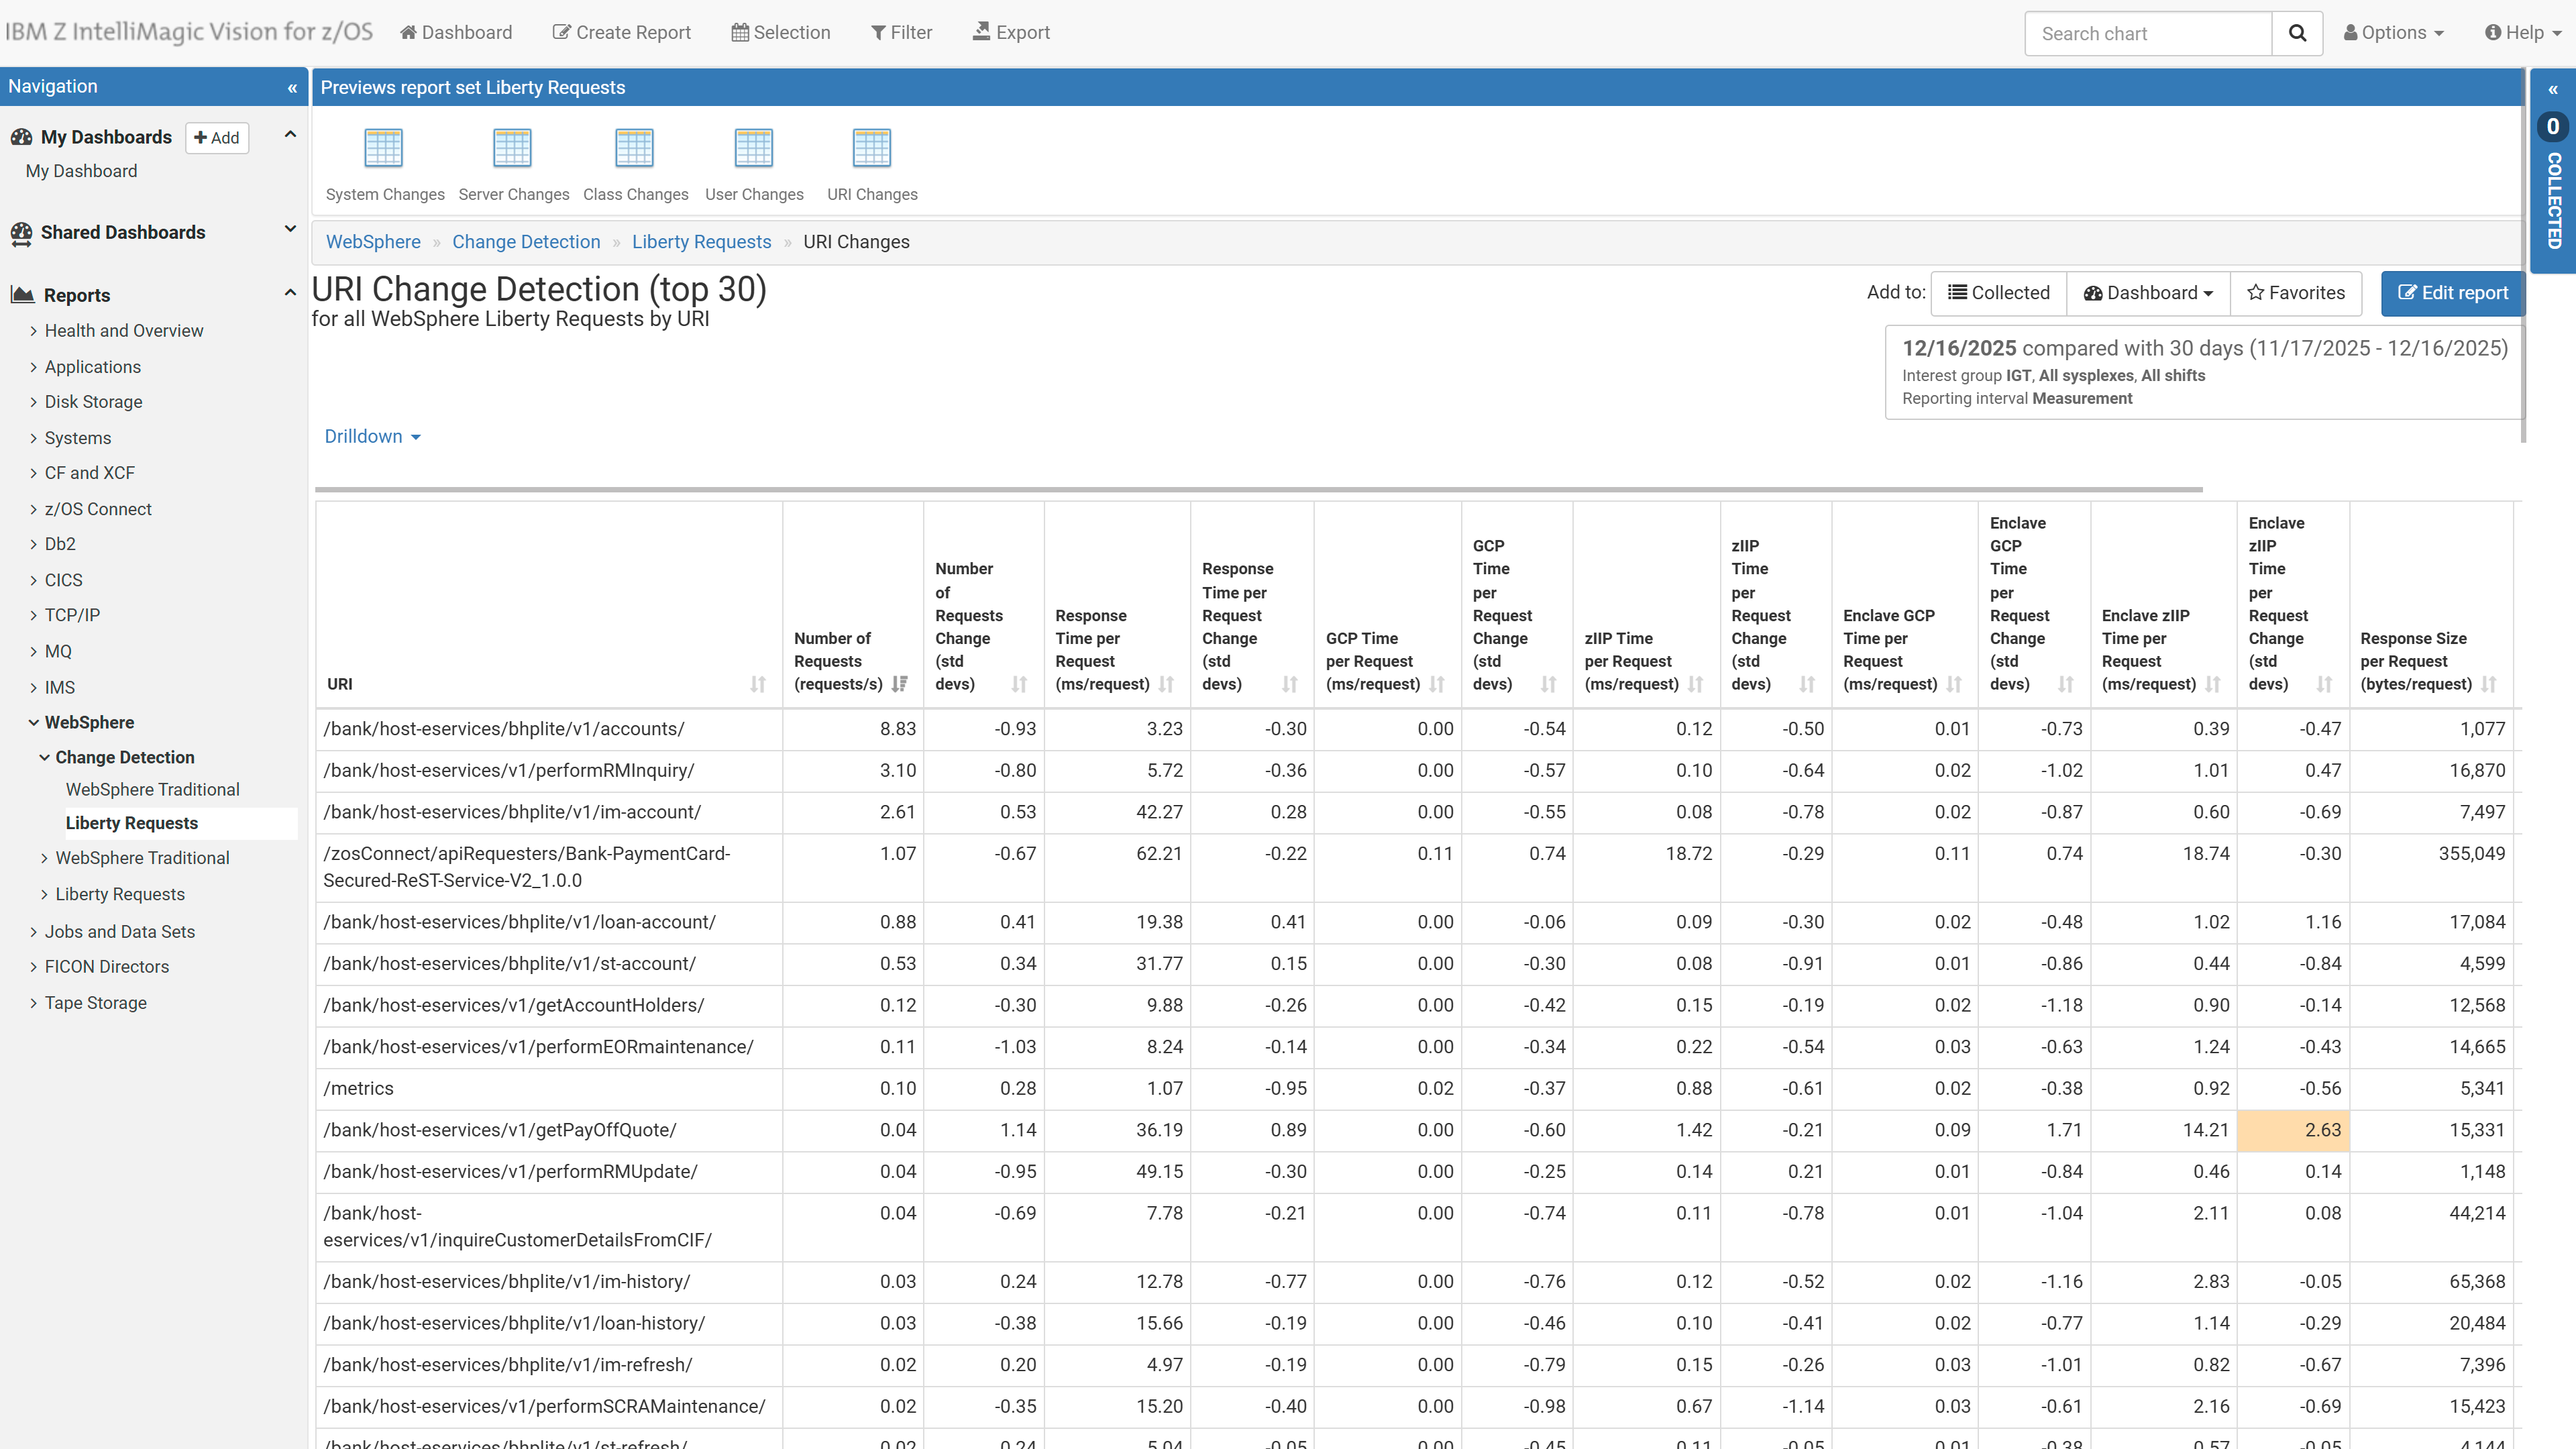Expand the Collected side panel chevron
2576x1449 pixels.
[2553, 90]
